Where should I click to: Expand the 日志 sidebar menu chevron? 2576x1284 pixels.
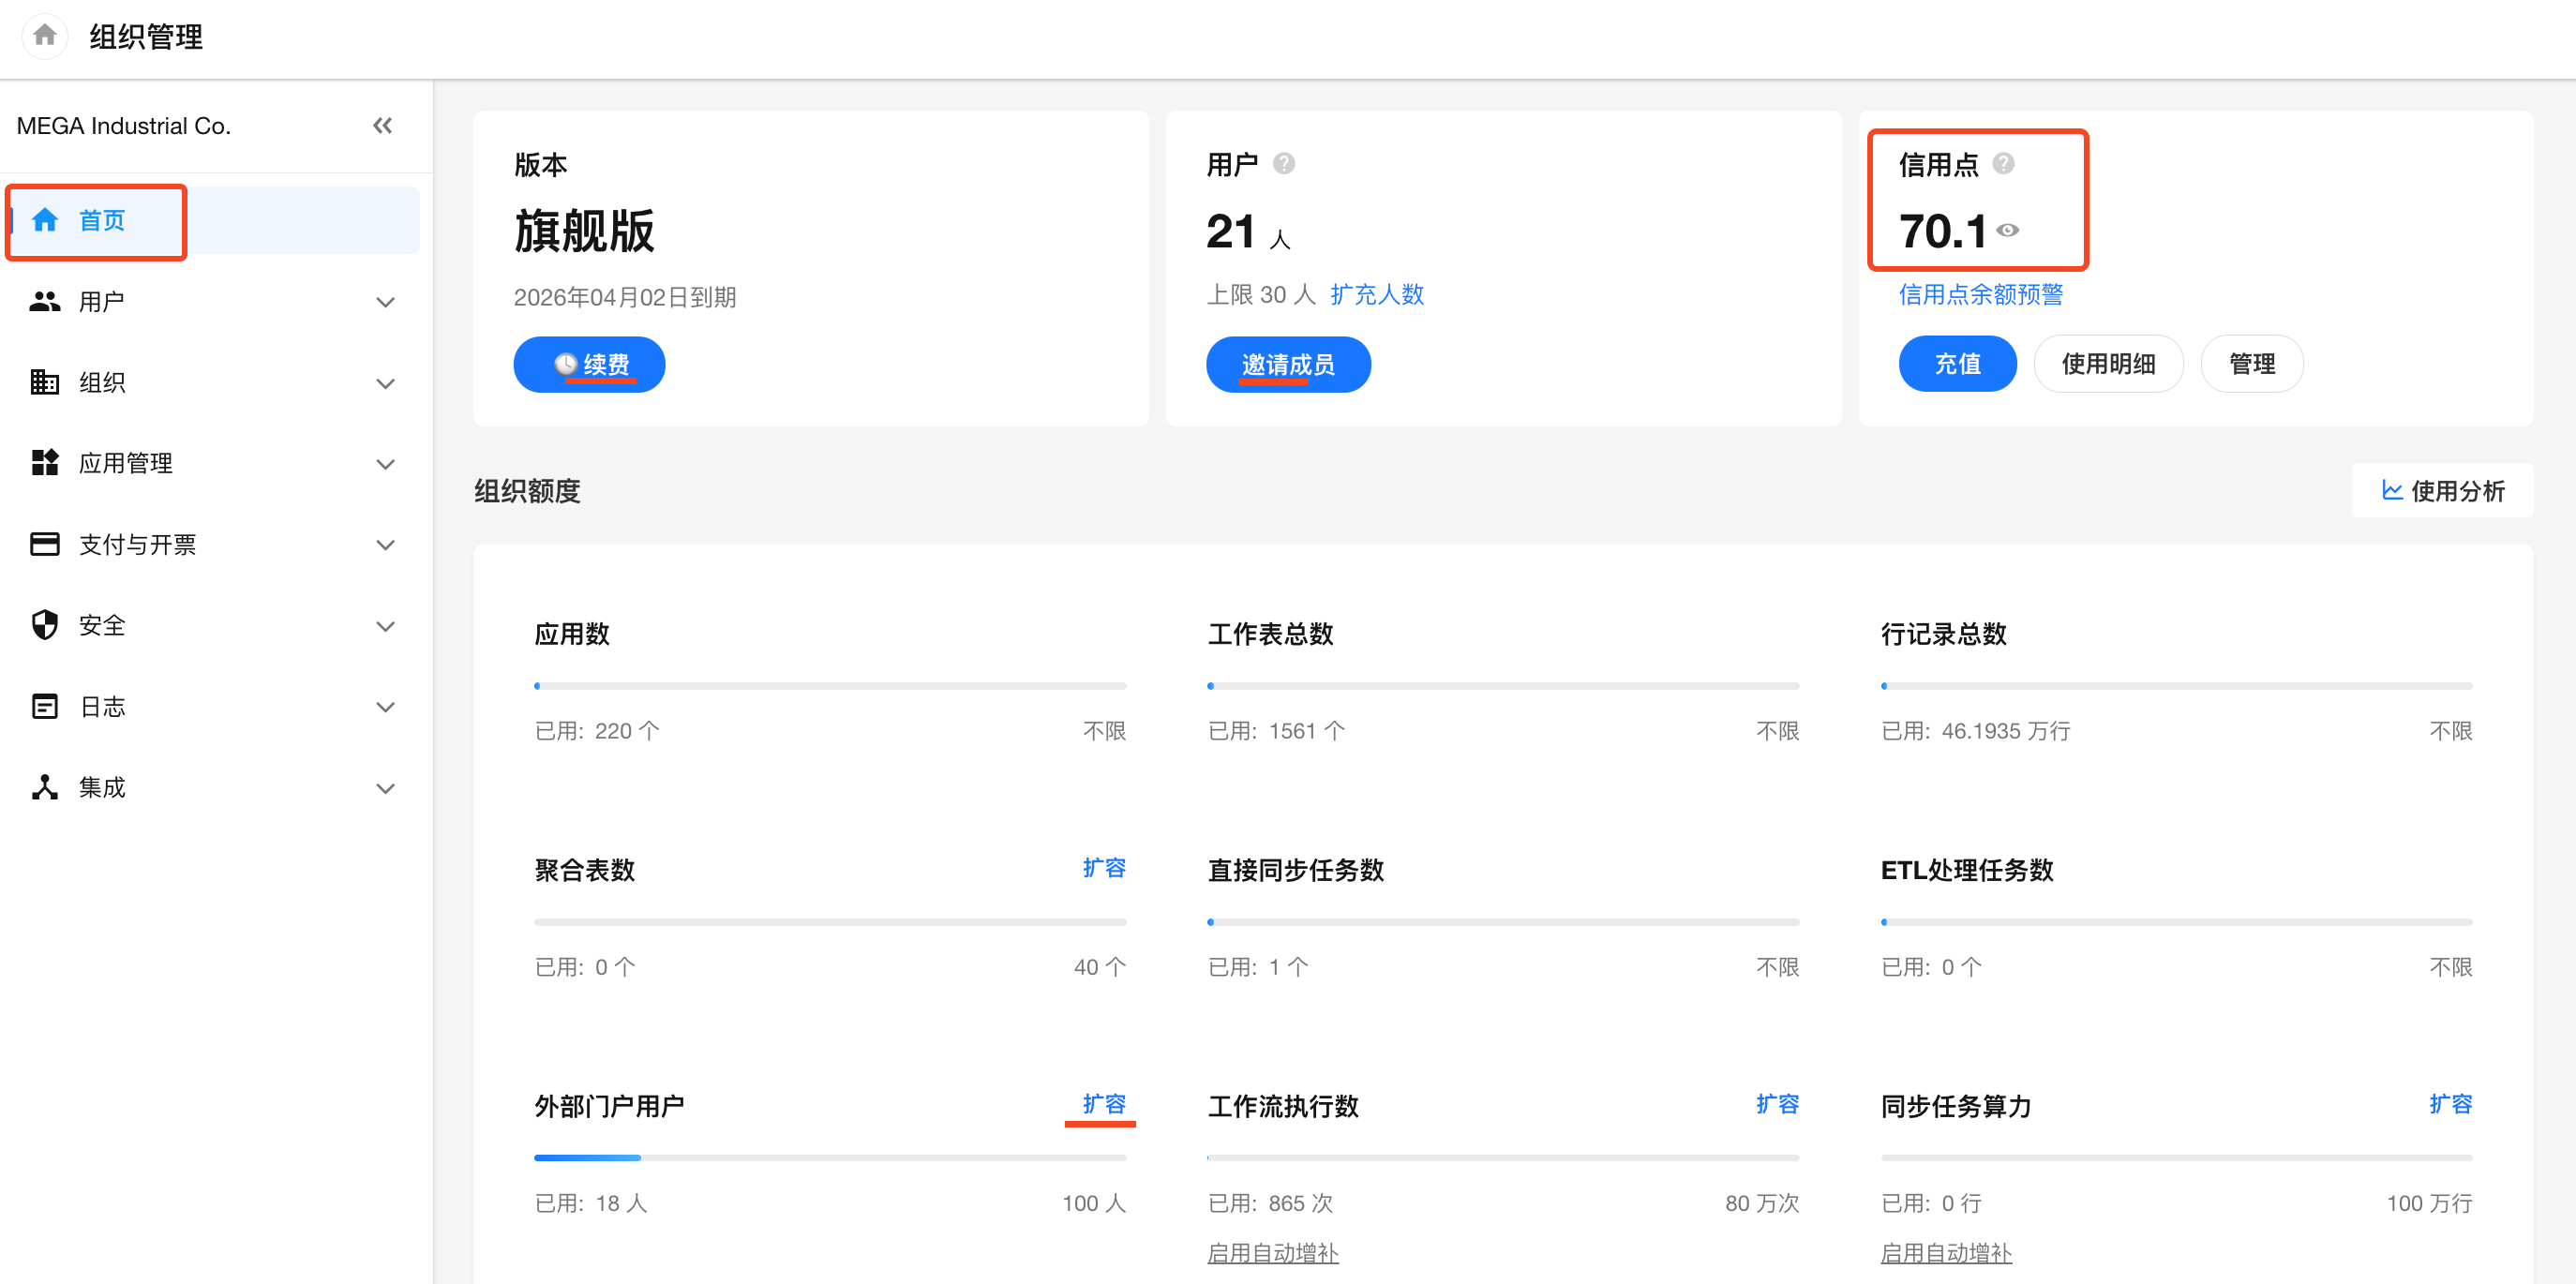385,706
